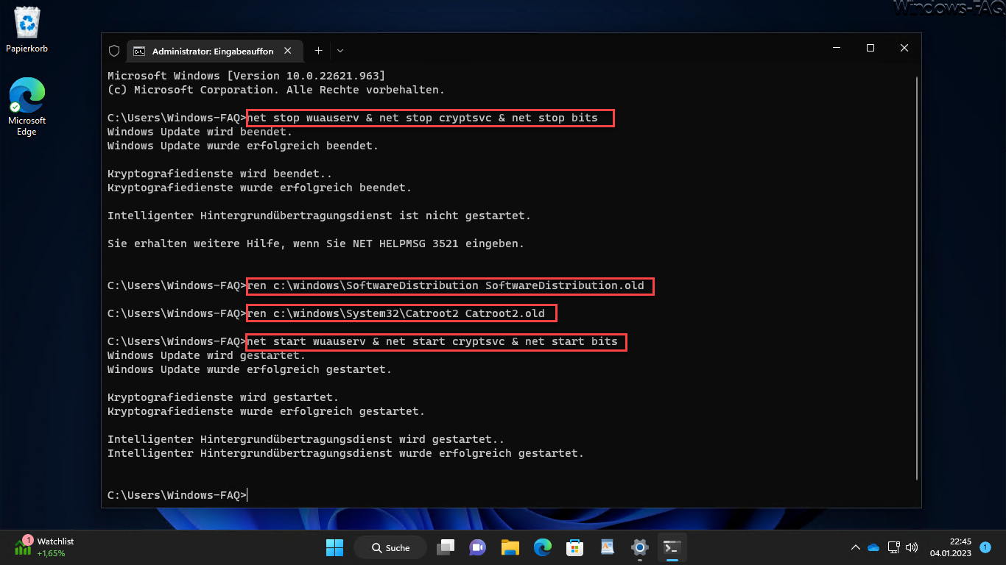Open Settings gear from the taskbar
This screenshot has width=1006, height=565.
[x=640, y=547]
